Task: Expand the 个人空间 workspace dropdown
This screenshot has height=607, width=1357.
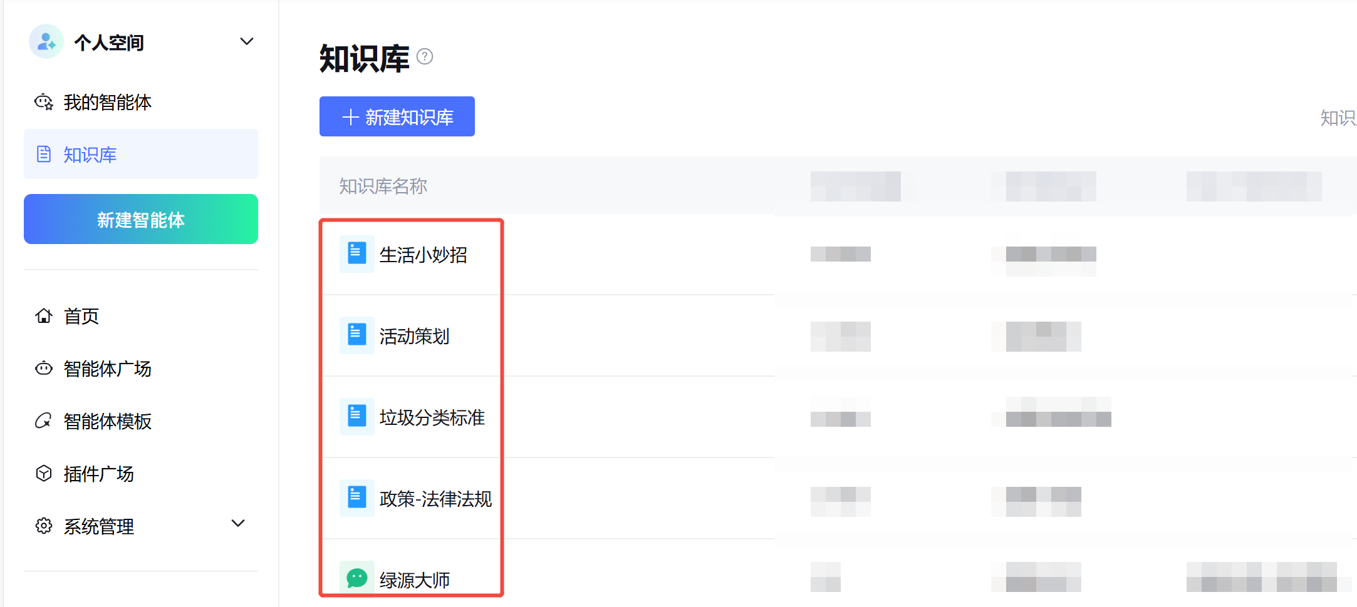Action: point(246,42)
